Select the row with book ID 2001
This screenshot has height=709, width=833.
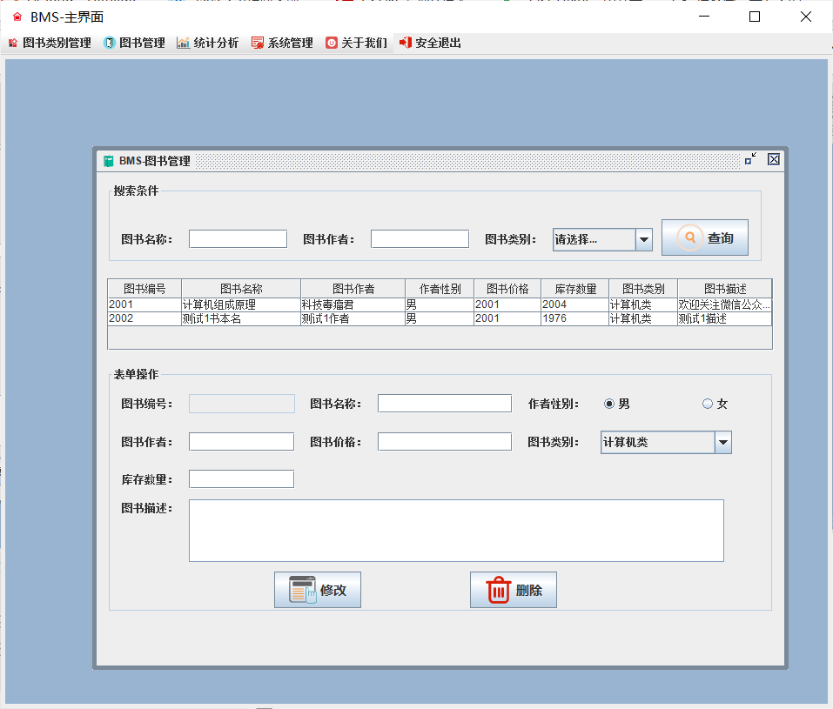pos(440,304)
